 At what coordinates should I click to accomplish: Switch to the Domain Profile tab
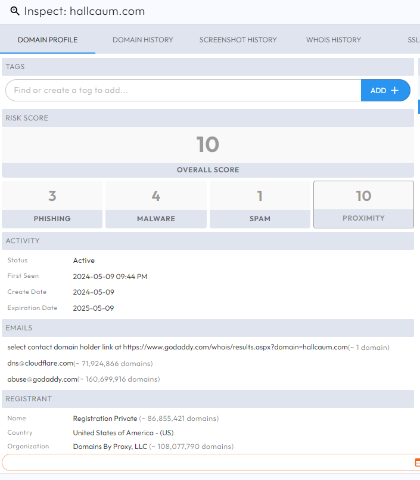click(48, 40)
